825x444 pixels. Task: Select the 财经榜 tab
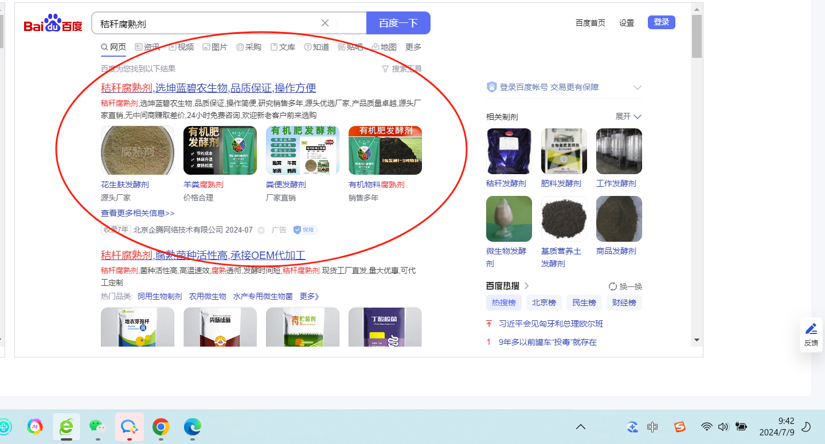click(624, 302)
